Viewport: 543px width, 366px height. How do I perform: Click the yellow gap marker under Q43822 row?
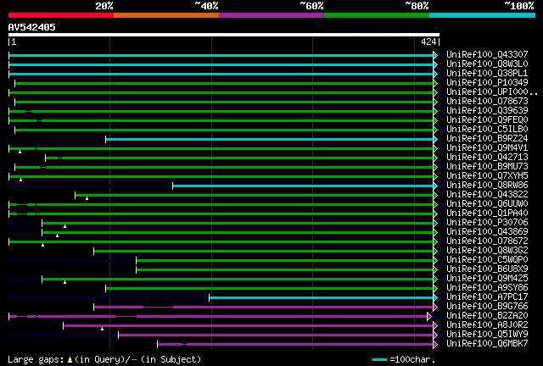pyautogui.click(x=87, y=198)
